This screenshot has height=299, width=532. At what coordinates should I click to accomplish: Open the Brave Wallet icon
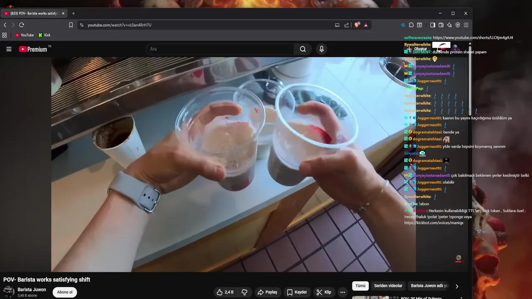tap(441, 25)
